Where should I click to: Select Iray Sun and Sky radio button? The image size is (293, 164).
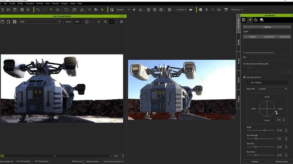click(244, 77)
